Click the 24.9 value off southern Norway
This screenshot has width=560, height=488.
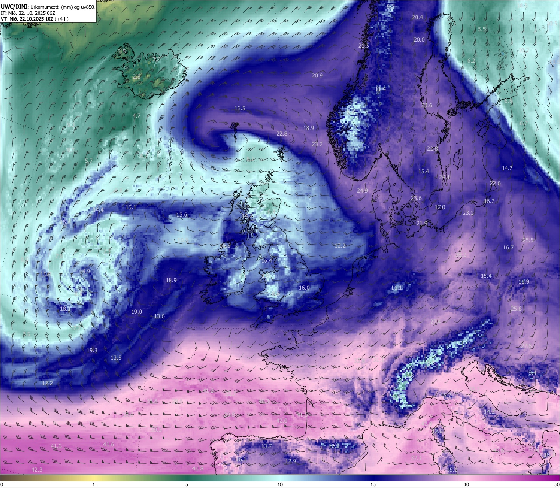click(x=362, y=191)
